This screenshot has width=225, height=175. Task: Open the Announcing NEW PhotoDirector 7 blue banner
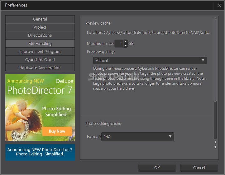[40, 152]
